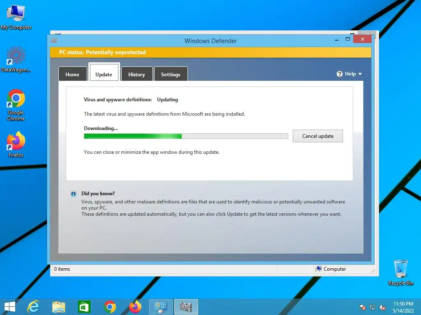Expand the Help dropdown arrow
The width and height of the screenshot is (421, 315).
pyautogui.click(x=360, y=74)
